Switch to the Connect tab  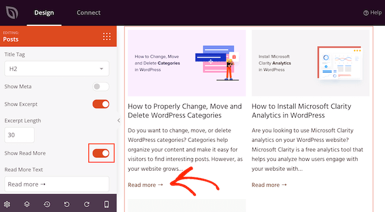88,13
